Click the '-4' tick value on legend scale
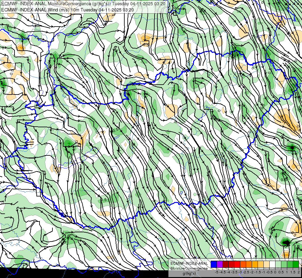Viewport: 302px width, 278px height. pyautogui.click(x=228, y=272)
